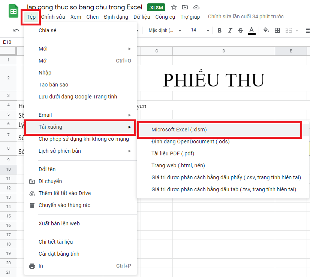Toggle italic formatting
Viewport: 310px width, 277px height.
point(230,30)
